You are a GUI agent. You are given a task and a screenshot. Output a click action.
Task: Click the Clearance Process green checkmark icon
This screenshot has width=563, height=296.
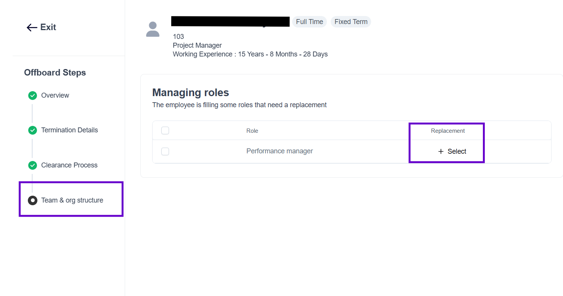click(x=33, y=165)
